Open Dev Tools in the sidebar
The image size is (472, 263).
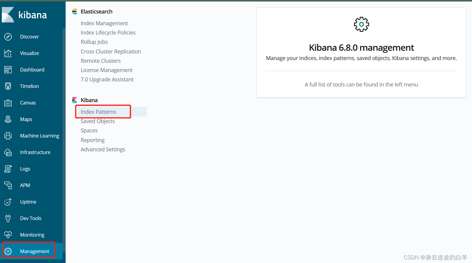pyautogui.click(x=31, y=218)
